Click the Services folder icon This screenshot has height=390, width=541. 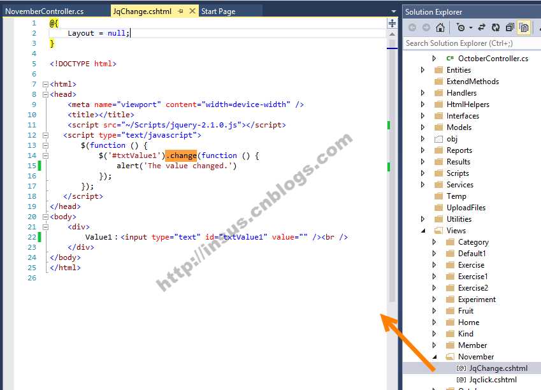pos(438,185)
